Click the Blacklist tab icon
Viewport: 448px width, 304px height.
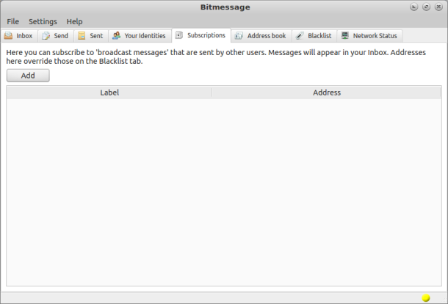point(300,35)
